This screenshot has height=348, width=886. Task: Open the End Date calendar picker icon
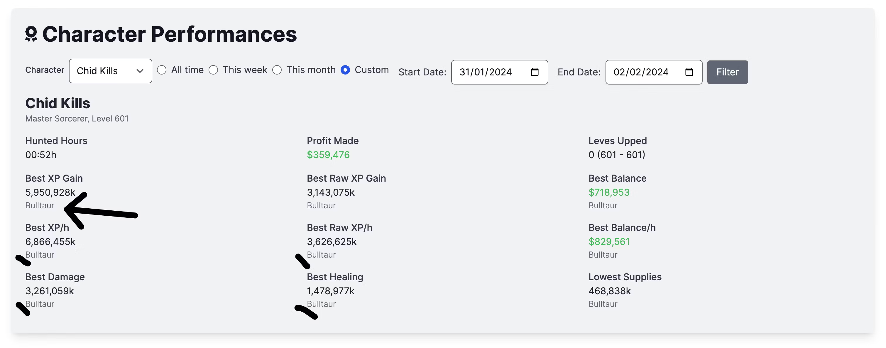pos(689,72)
